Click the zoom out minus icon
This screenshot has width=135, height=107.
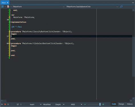tap(85, 104)
